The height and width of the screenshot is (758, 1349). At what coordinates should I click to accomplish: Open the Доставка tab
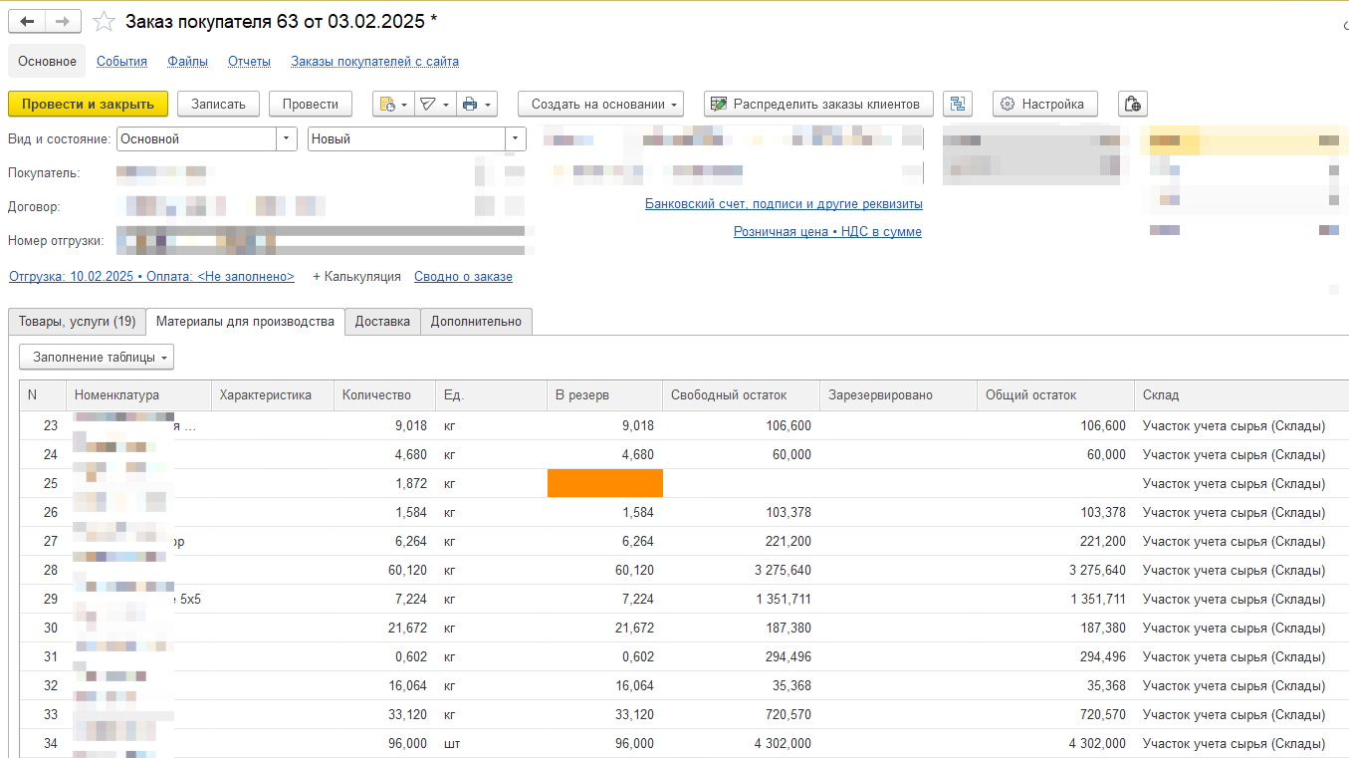(382, 322)
